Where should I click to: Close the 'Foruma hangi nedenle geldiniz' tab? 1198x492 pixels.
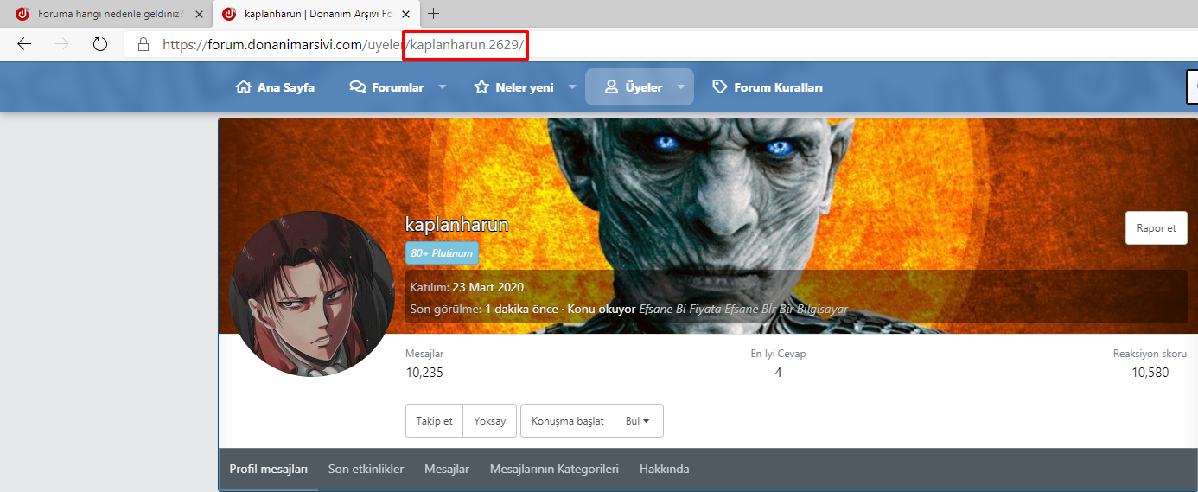coord(199,14)
